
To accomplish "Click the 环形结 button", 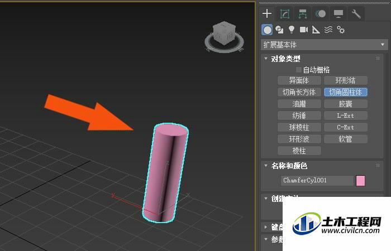I will tap(345, 80).
